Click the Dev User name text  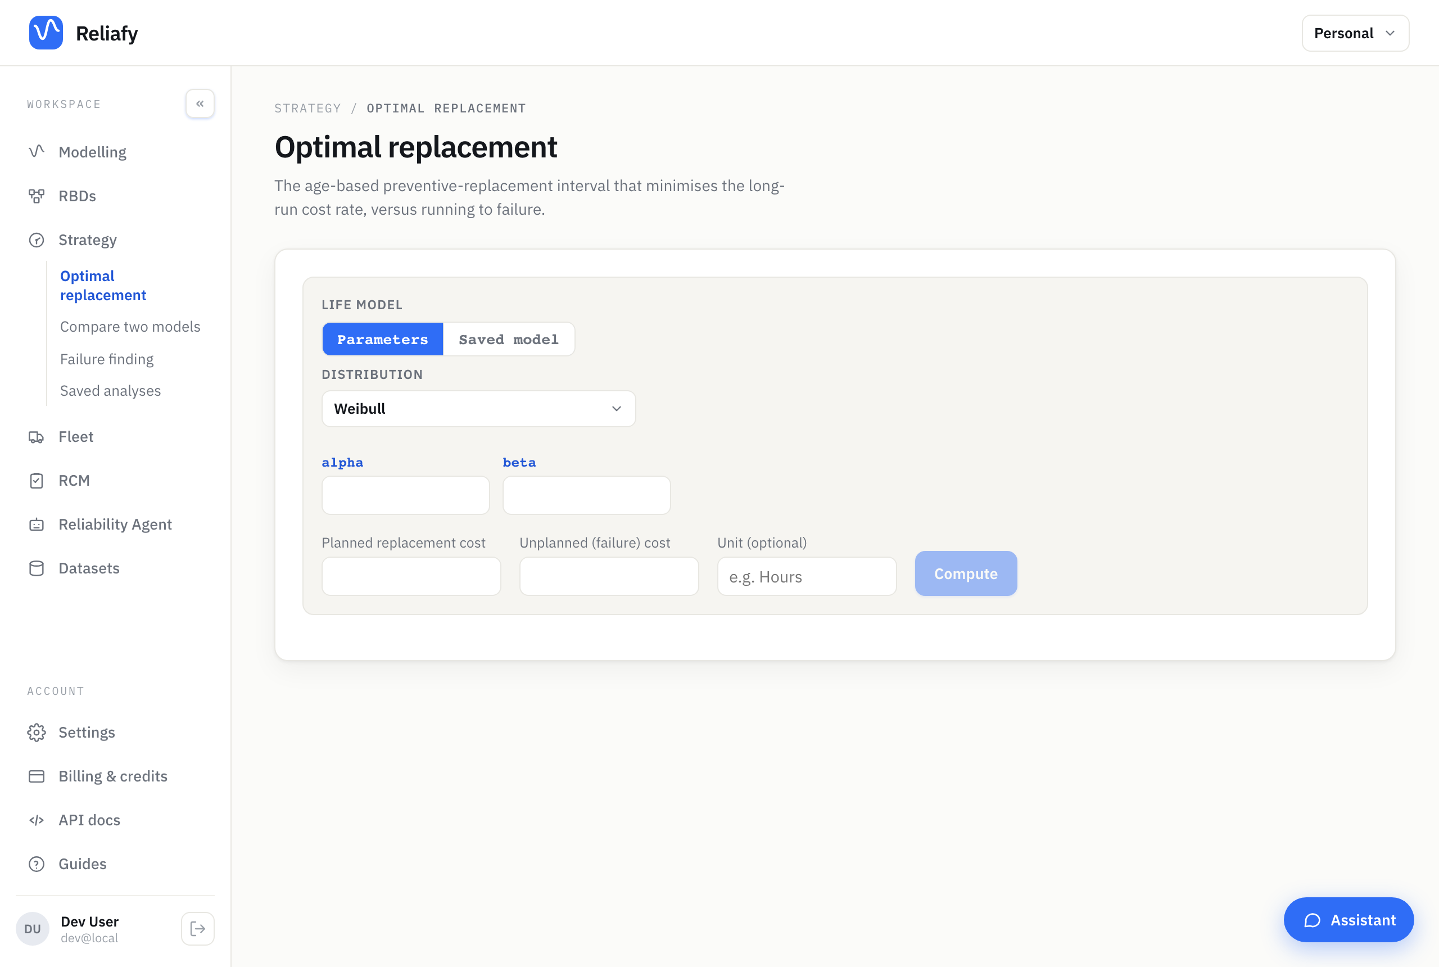pos(89,921)
